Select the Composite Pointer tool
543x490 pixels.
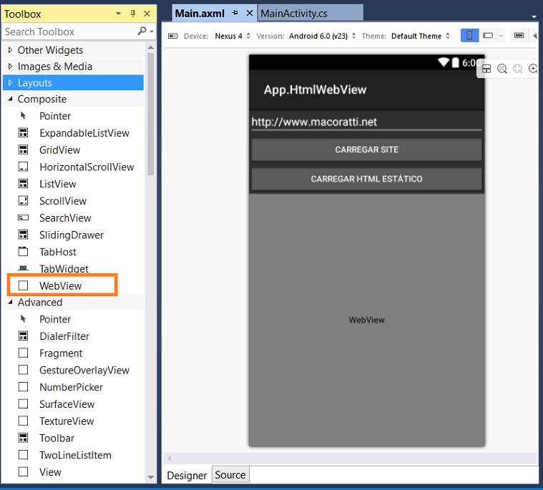coord(54,116)
